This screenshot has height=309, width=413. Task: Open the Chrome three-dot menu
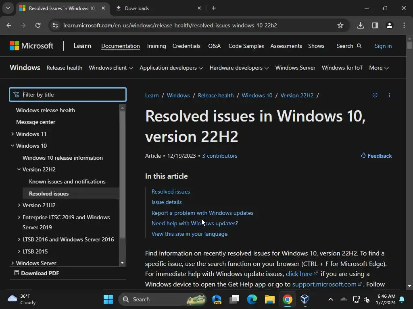click(404, 25)
